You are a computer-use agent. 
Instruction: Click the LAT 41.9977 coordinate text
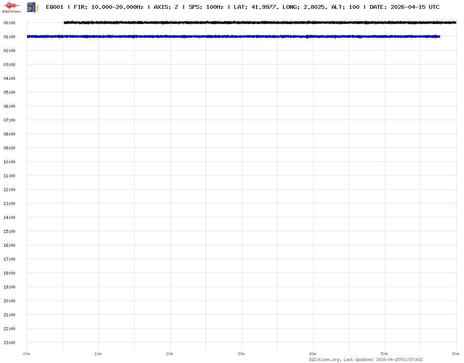click(x=255, y=7)
